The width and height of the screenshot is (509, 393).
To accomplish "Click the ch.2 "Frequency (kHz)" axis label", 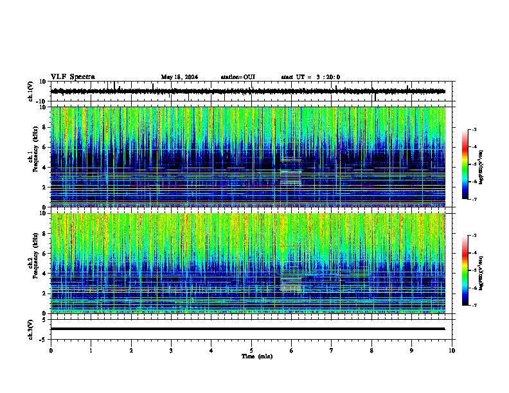I will pos(35,255).
